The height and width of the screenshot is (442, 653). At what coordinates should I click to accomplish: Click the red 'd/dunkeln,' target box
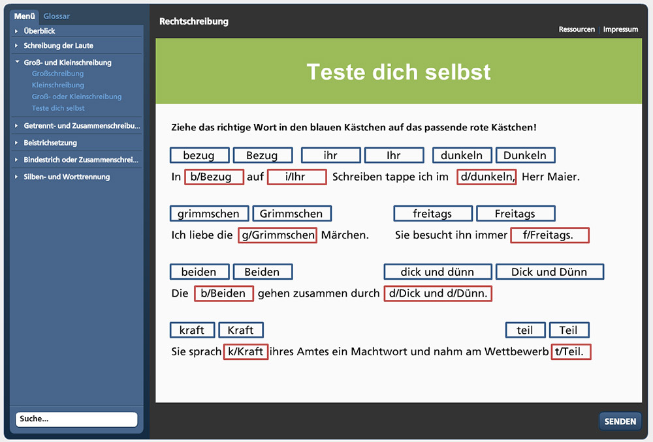point(486,177)
